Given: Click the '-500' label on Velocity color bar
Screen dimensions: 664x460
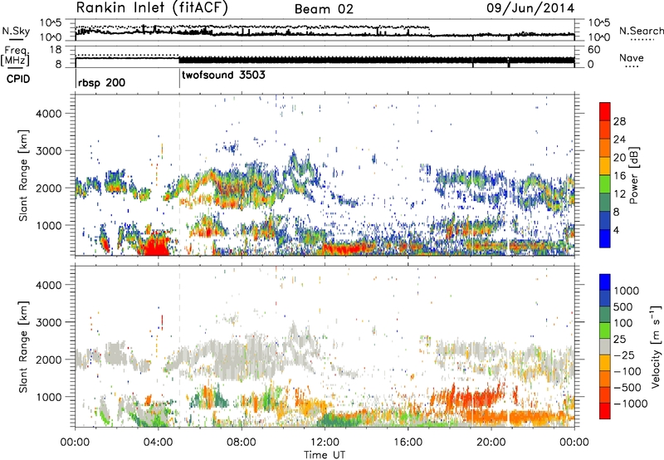Looking at the screenshot, I should pos(627,388).
